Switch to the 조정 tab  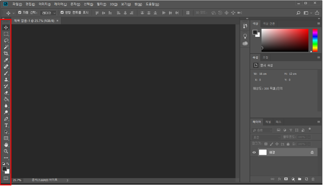click(265, 57)
